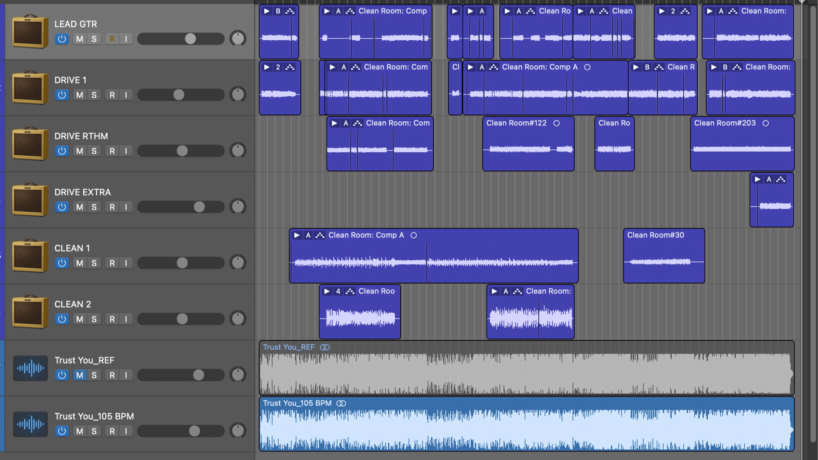Select the Clean Room#203 region
Image resolution: width=818 pixels, height=460 pixels.
click(x=742, y=144)
